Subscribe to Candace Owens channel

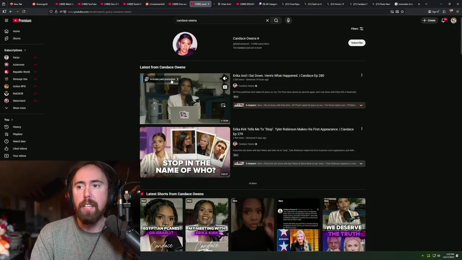click(357, 43)
